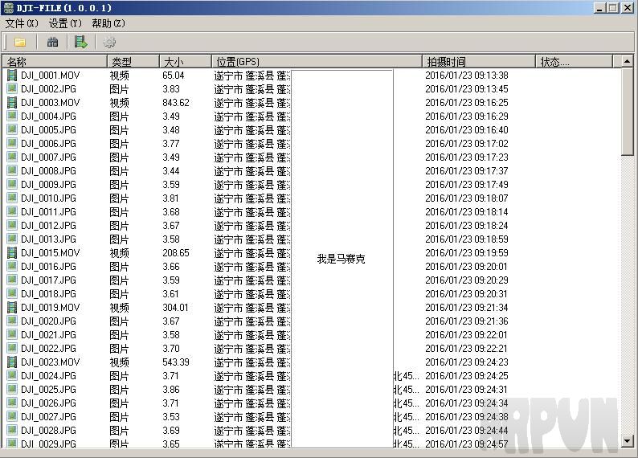Click the image icon of DJI_0002.JPG
Viewport: 638px width, 458px height.
pos(12,89)
